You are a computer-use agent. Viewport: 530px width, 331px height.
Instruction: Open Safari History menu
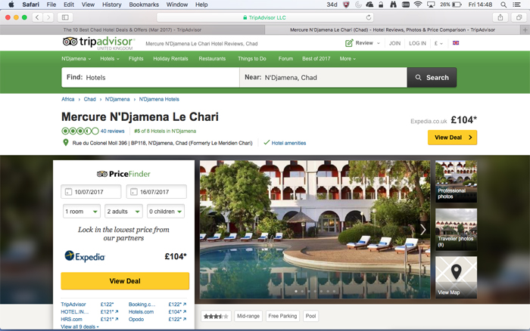click(111, 5)
